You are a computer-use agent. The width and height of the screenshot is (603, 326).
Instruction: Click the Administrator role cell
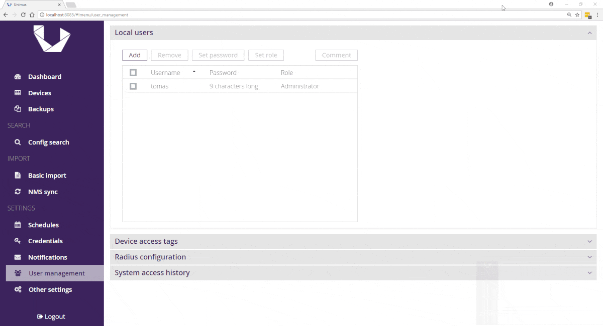(300, 86)
